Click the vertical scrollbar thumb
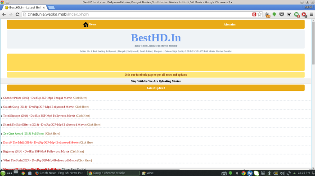The height and width of the screenshot is (176, 315). 313,43
